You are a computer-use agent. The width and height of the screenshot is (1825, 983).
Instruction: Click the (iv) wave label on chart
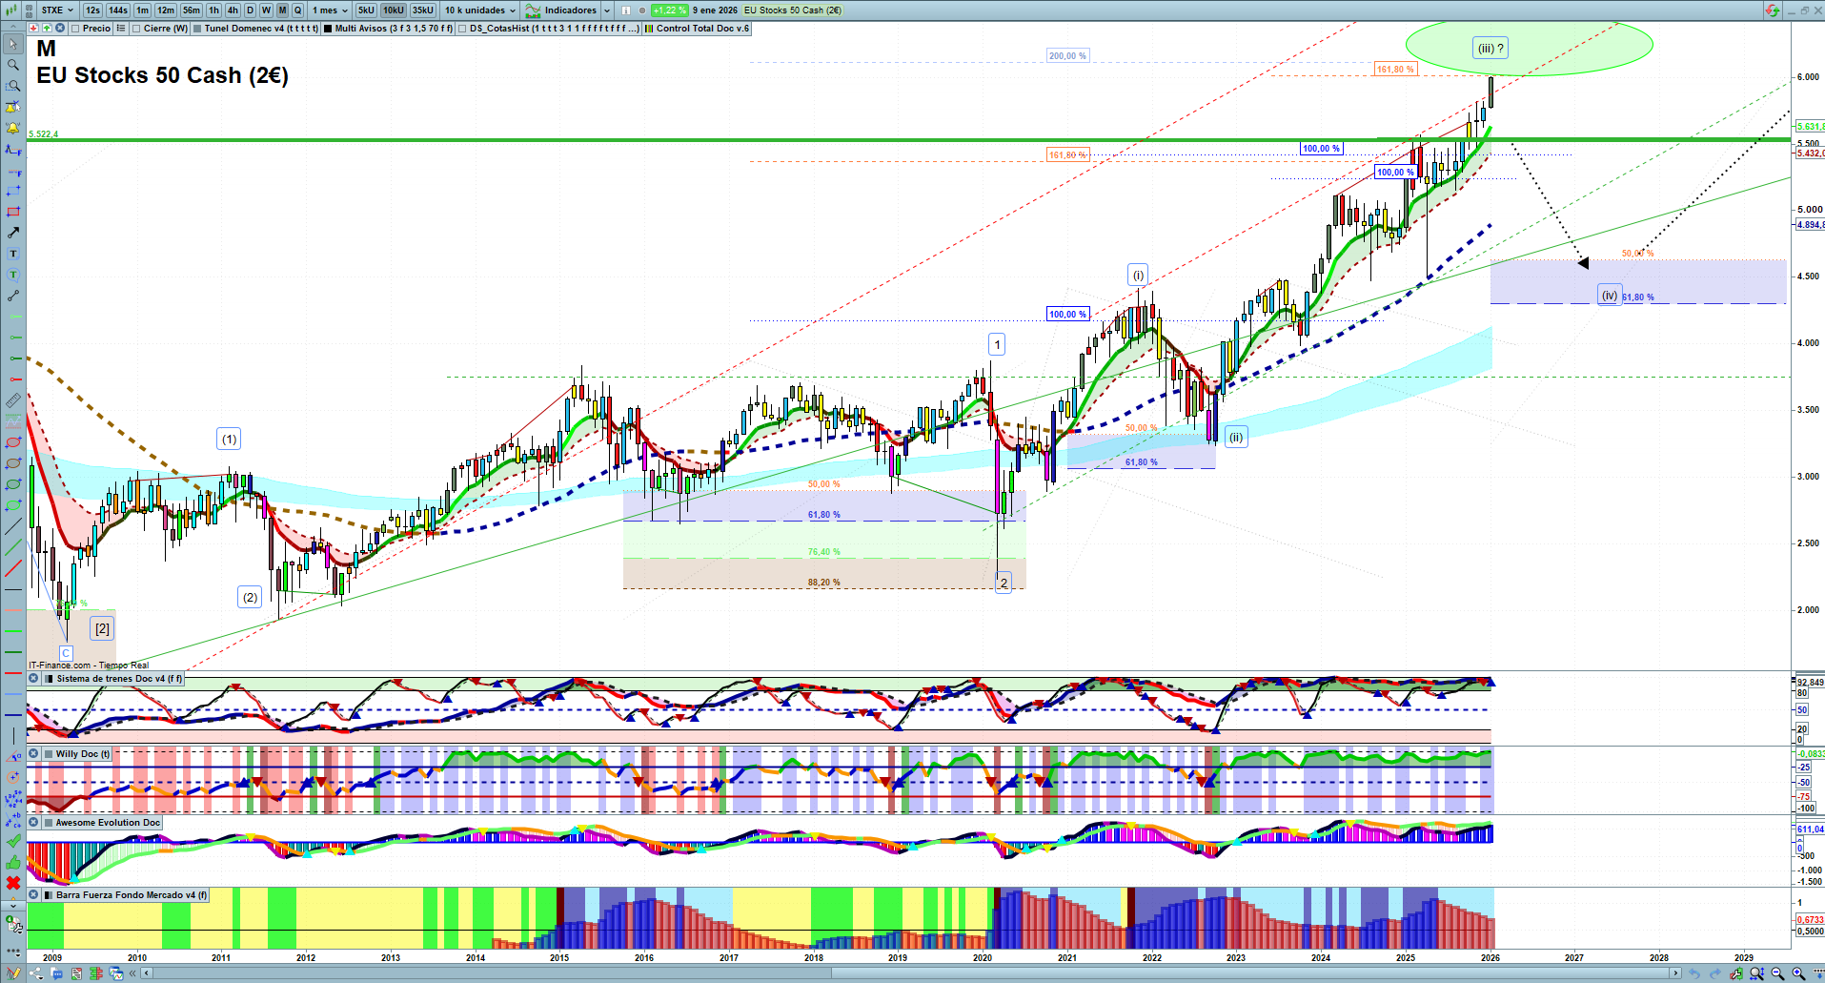click(1610, 296)
